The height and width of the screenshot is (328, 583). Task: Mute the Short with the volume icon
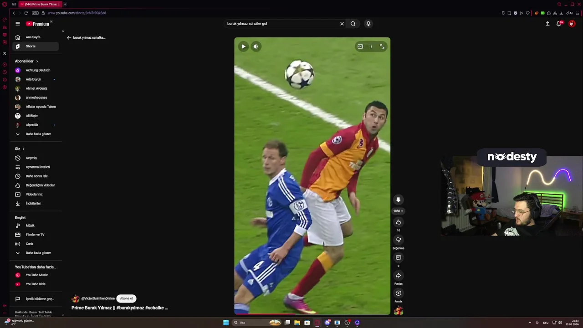pyautogui.click(x=256, y=46)
